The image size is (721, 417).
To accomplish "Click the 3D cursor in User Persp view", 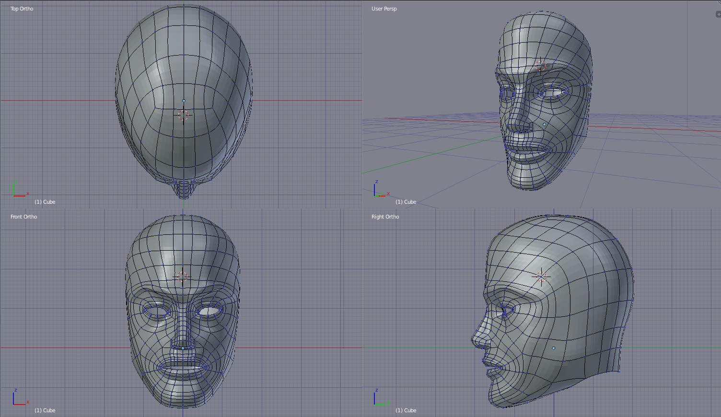I will pyautogui.click(x=540, y=66).
